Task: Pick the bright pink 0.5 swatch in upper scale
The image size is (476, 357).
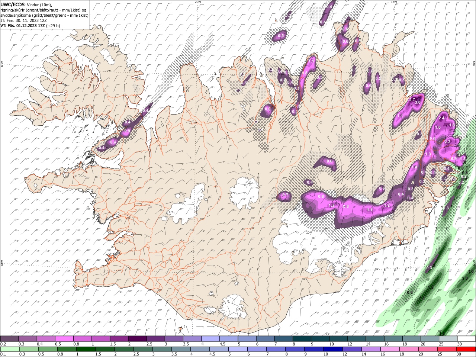Action: tap(64, 339)
